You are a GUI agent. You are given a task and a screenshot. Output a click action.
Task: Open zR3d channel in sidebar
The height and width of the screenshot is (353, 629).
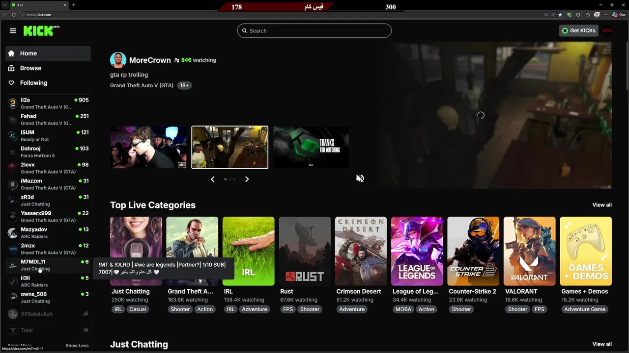click(48, 200)
